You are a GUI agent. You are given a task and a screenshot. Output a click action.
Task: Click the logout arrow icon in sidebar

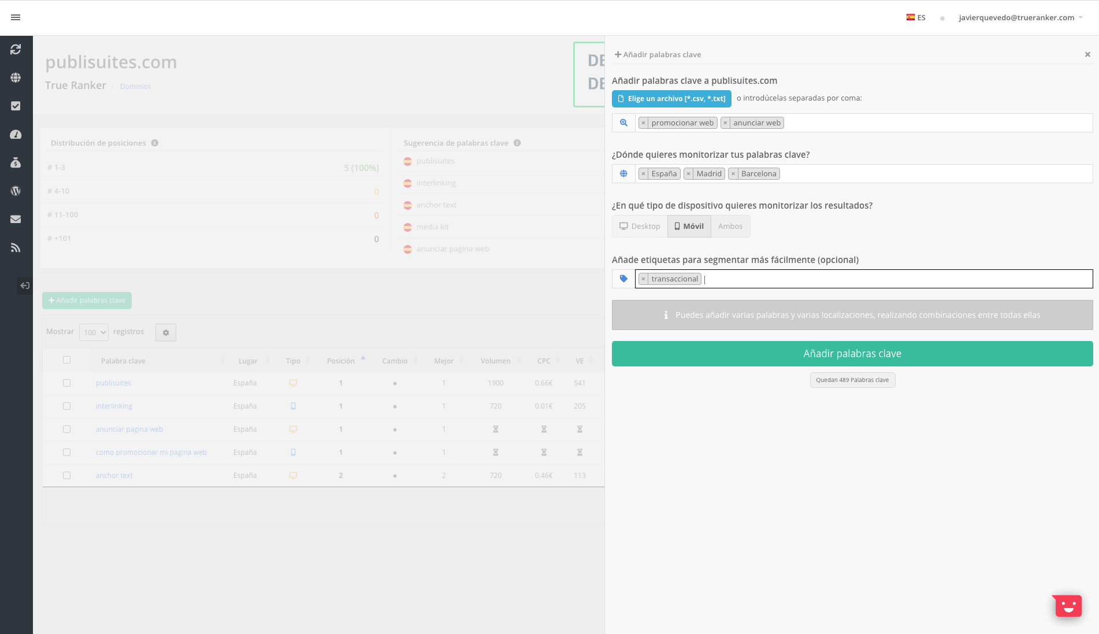pos(25,285)
